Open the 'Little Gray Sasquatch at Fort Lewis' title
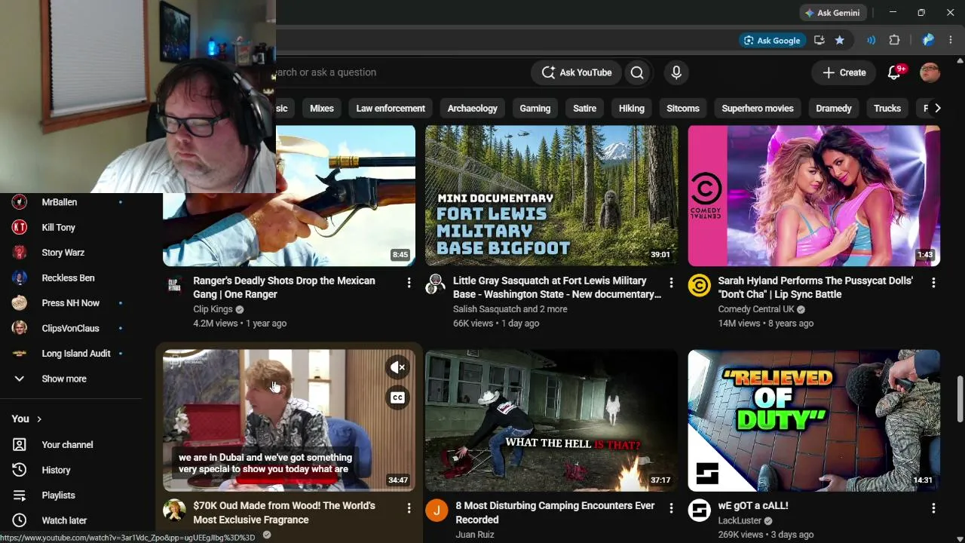Image resolution: width=965 pixels, height=543 pixels. pos(557,287)
